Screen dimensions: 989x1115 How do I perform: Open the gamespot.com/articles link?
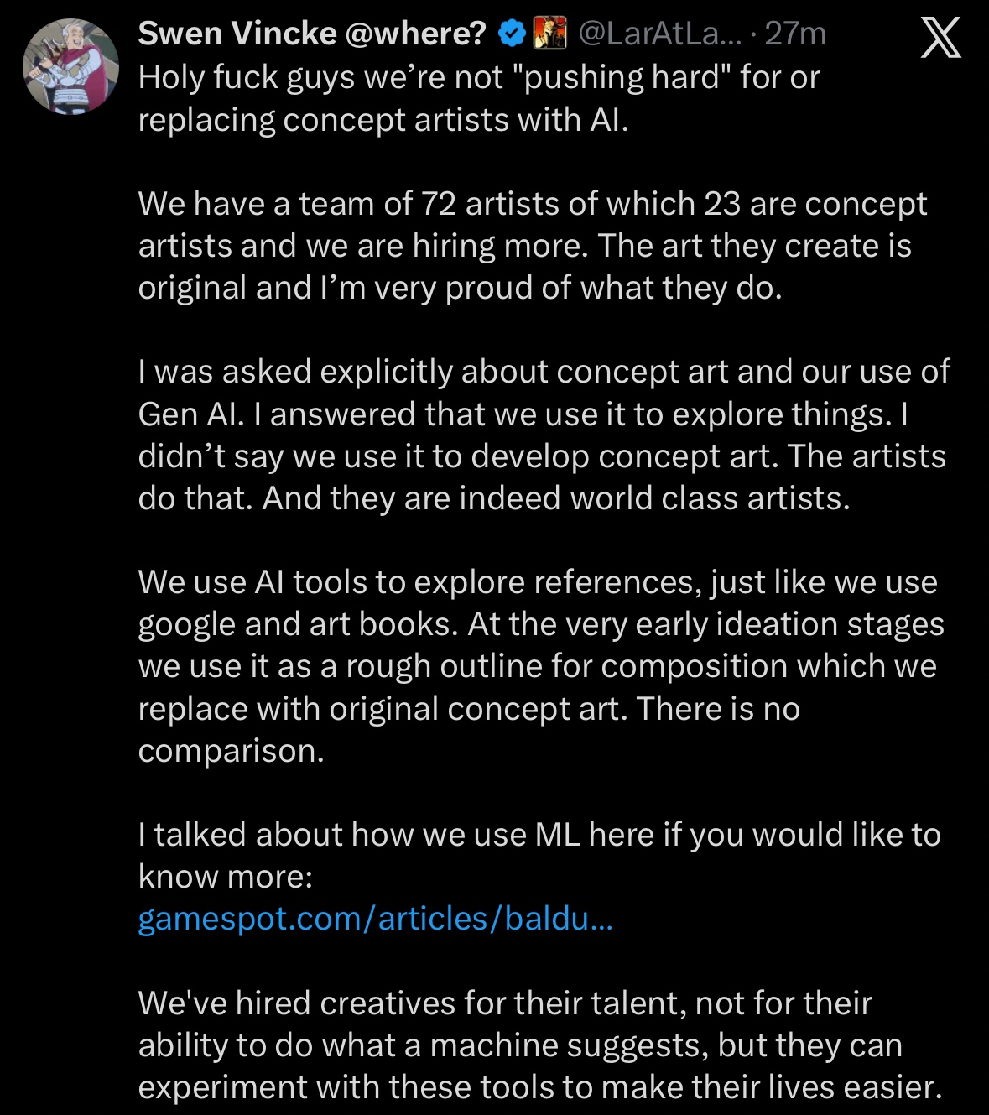[x=375, y=919]
